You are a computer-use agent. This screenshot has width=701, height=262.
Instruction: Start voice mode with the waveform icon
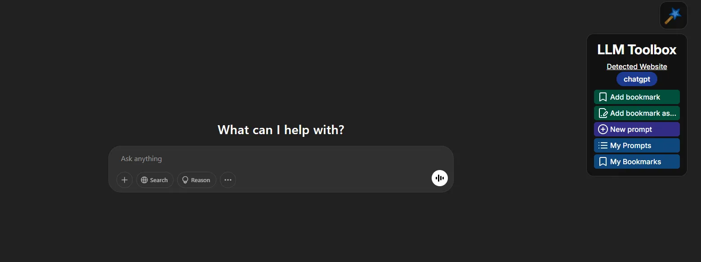pos(439,178)
